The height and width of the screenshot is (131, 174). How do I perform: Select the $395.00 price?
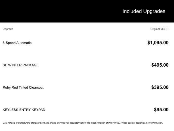click(x=160, y=87)
